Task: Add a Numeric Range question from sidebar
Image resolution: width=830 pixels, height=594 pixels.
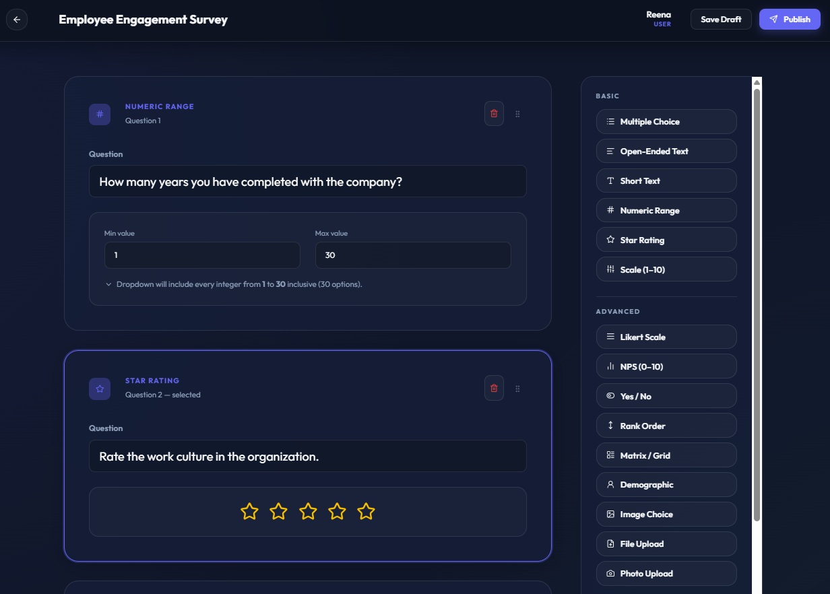Action: click(666, 210)
